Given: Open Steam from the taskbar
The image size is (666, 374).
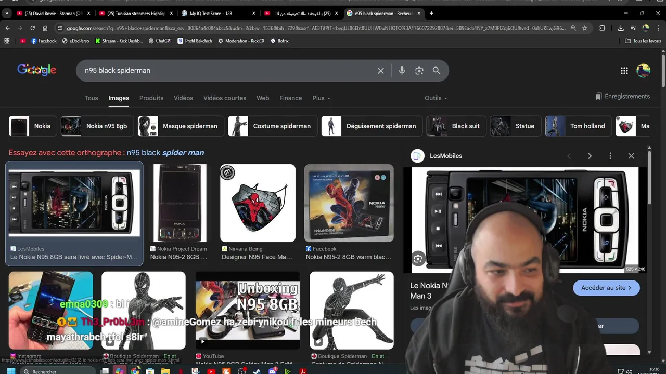Looking at the screenshot, I should click(x=257, y=371).
